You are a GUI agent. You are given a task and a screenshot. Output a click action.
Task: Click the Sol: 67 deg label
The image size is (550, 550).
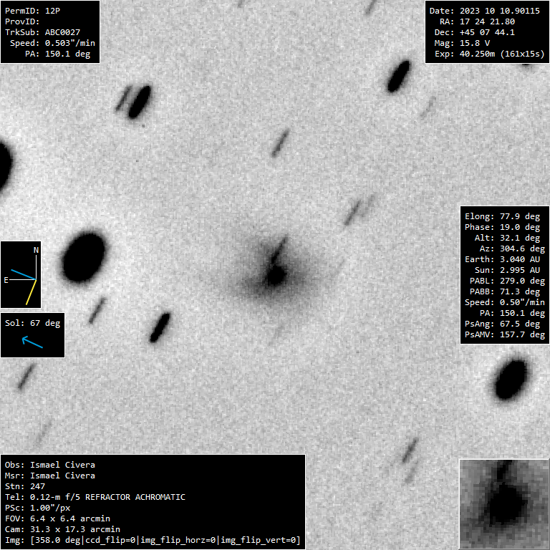33,323
